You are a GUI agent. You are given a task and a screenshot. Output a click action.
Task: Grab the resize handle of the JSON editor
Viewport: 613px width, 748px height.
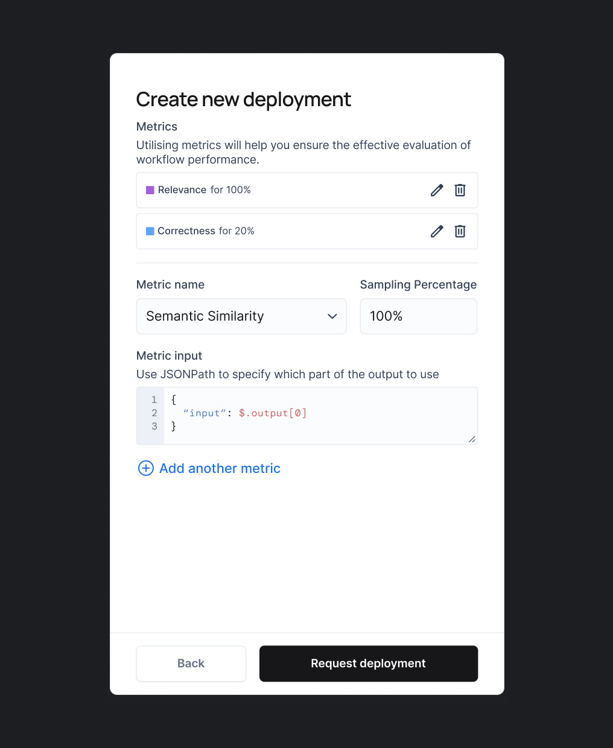(x=472, y=439)
